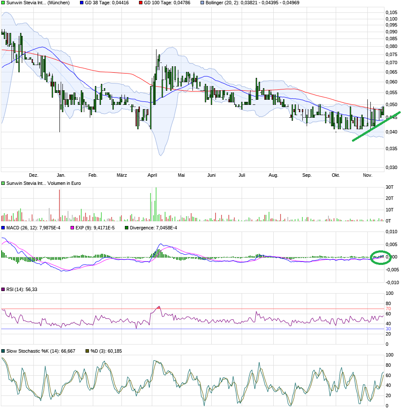This screenshot has width=402, height=410.
Task: Click the -0,010 MACD axis value
Action: (392, 282)
